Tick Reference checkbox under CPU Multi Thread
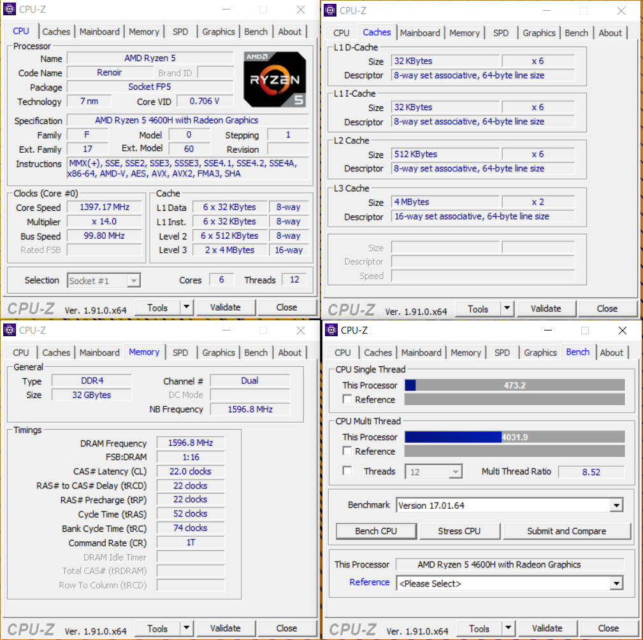 347,451
